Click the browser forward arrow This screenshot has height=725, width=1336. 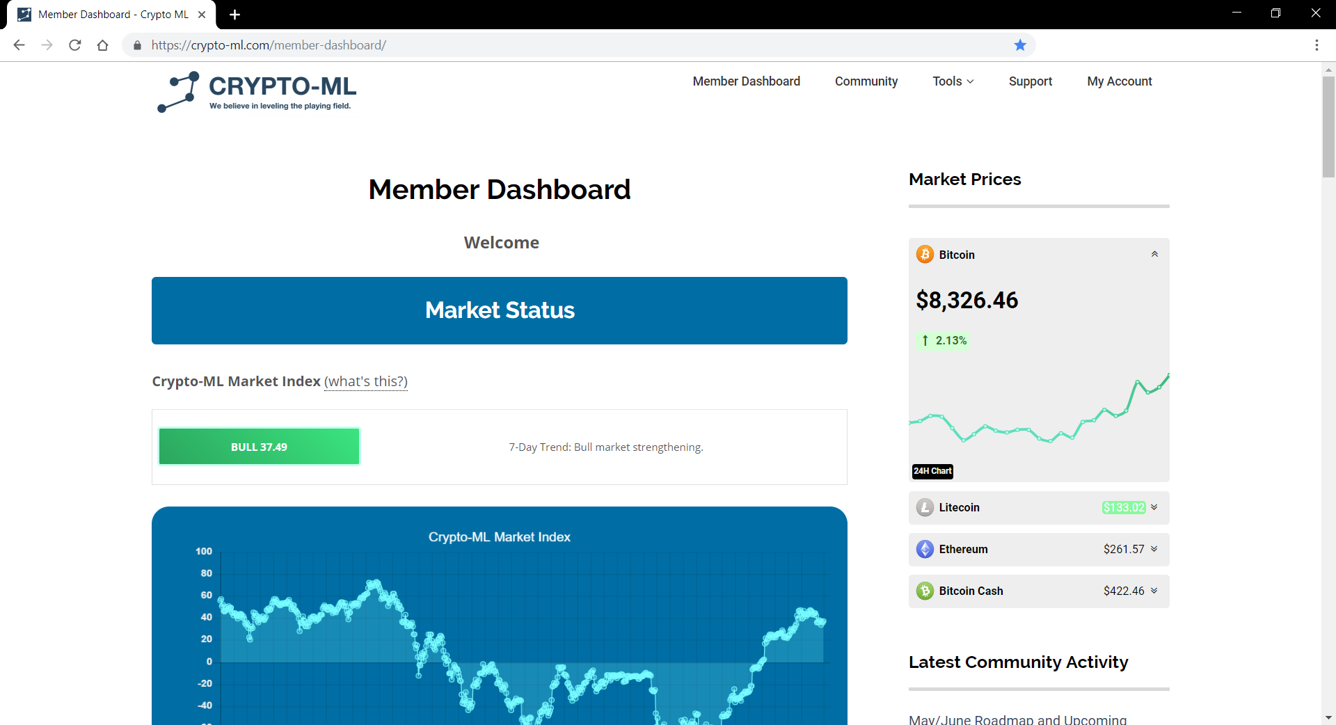click(x=47, y=45)
